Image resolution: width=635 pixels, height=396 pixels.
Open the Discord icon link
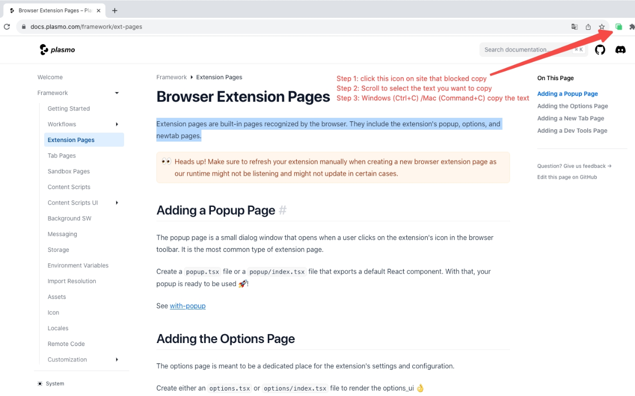click(x=620, y=49)
